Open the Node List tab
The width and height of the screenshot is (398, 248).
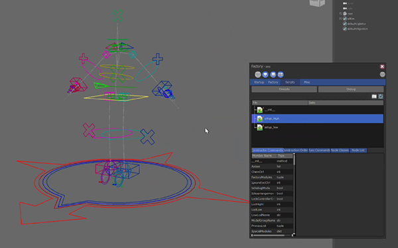(358, 150)
